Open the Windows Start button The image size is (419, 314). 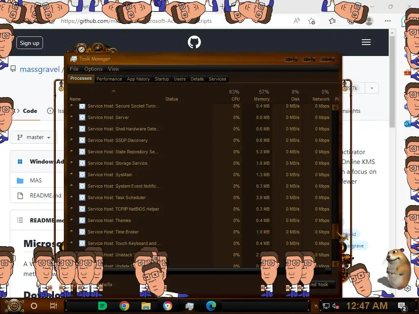point(14,306)
